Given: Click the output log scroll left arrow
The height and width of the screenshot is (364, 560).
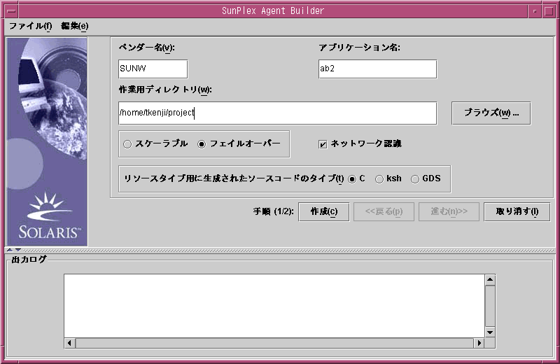Looking at the screenshot, I should 69,343.
